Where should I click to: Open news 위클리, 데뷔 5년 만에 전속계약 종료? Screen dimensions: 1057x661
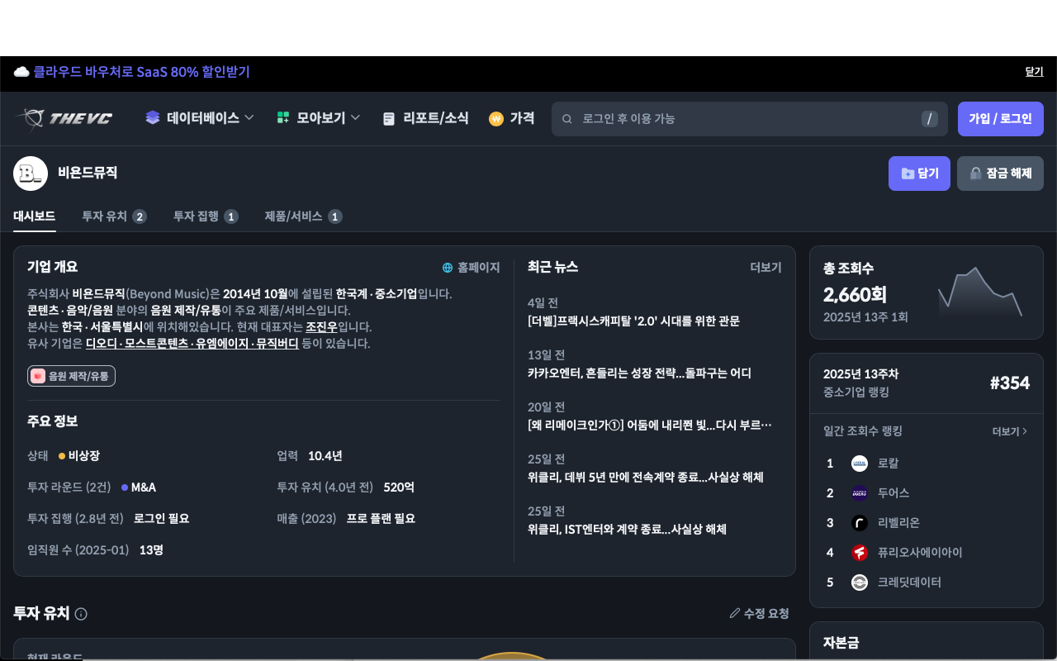coord(646,477)
